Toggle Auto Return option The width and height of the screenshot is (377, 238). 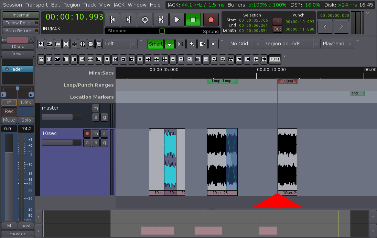(x=21, y=31)
